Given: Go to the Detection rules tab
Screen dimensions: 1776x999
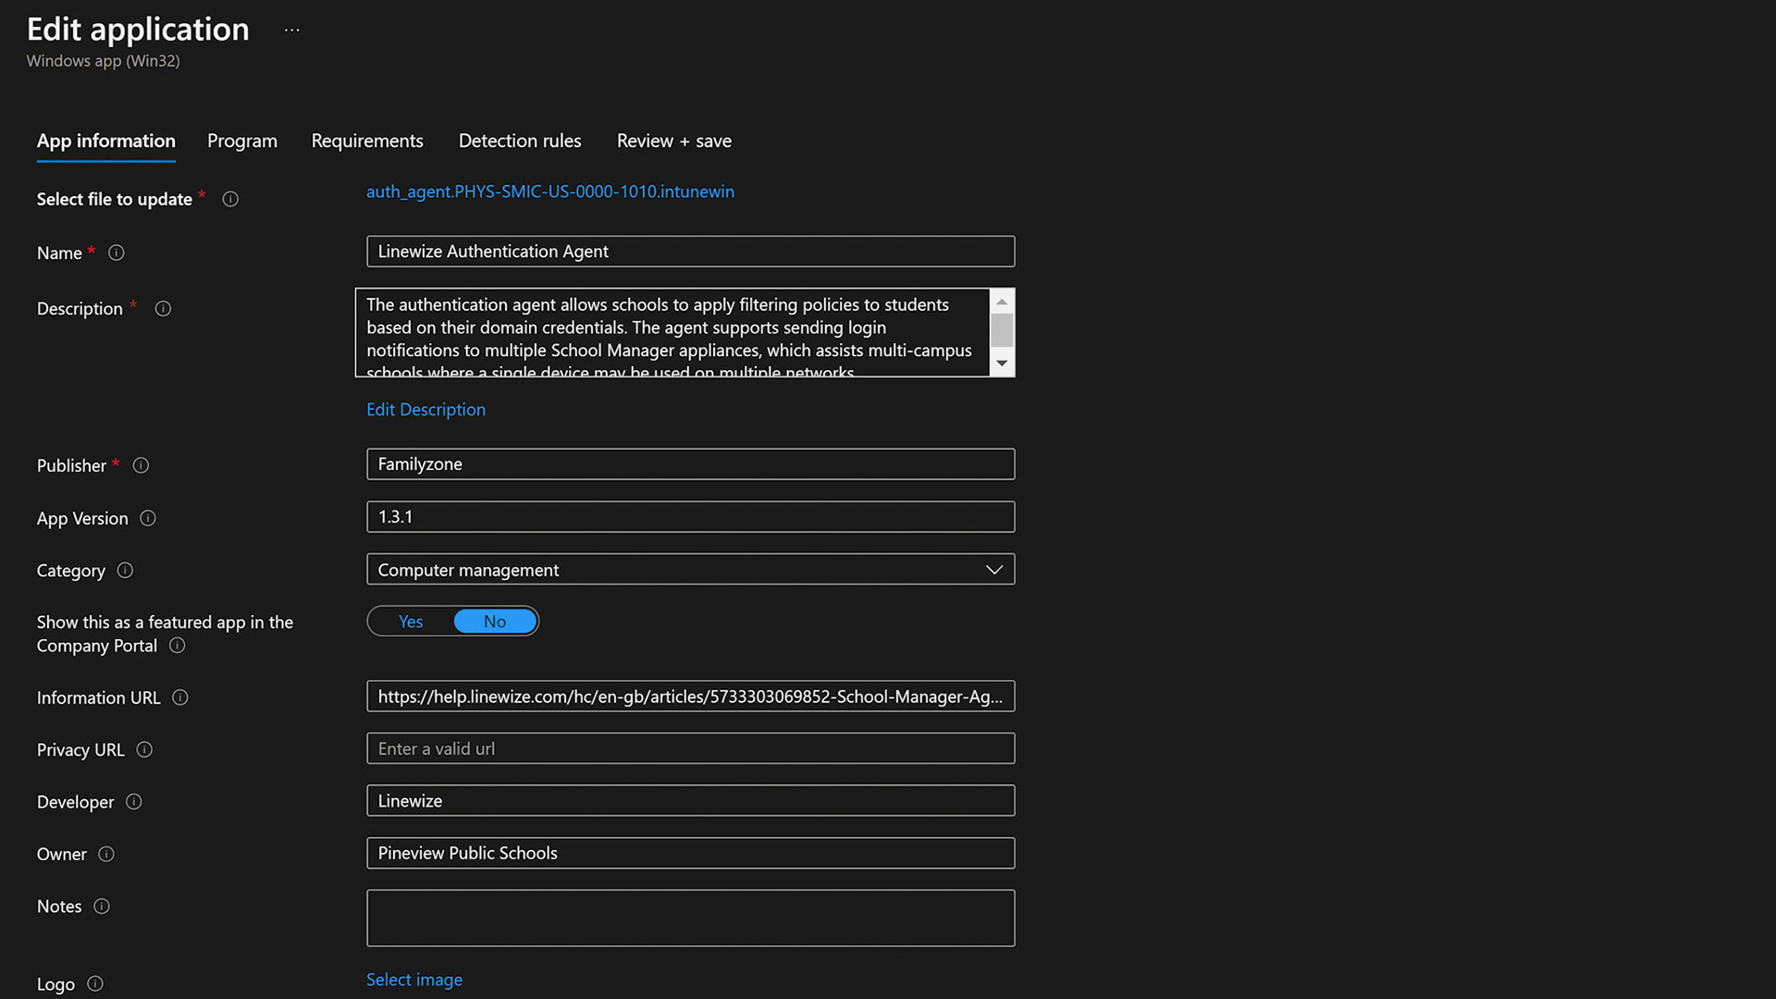Looking at the screenshot, I should (520, 141).
